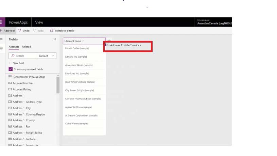Click New field
This screenshot has width=277, height=156.
click(x=16, y=63)
